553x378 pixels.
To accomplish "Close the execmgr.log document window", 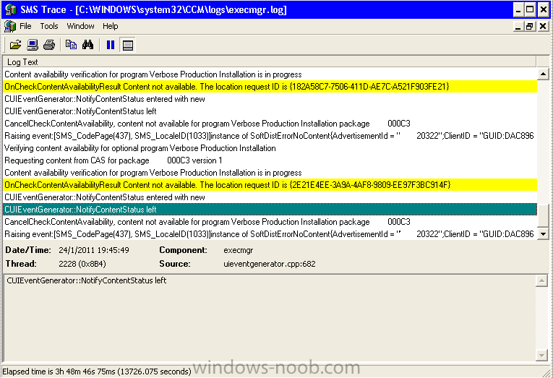I will (543, 27).
